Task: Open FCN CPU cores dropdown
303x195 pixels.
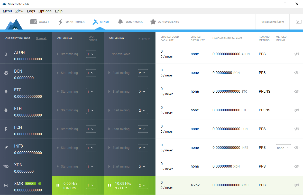Action: pos(91,129)
